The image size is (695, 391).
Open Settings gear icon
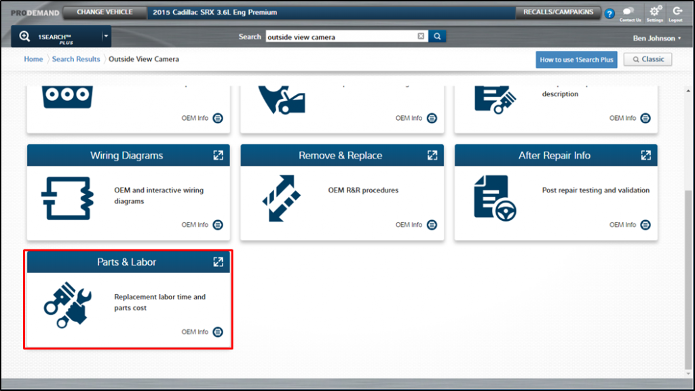pyautogui.click(x=655, y=12)
